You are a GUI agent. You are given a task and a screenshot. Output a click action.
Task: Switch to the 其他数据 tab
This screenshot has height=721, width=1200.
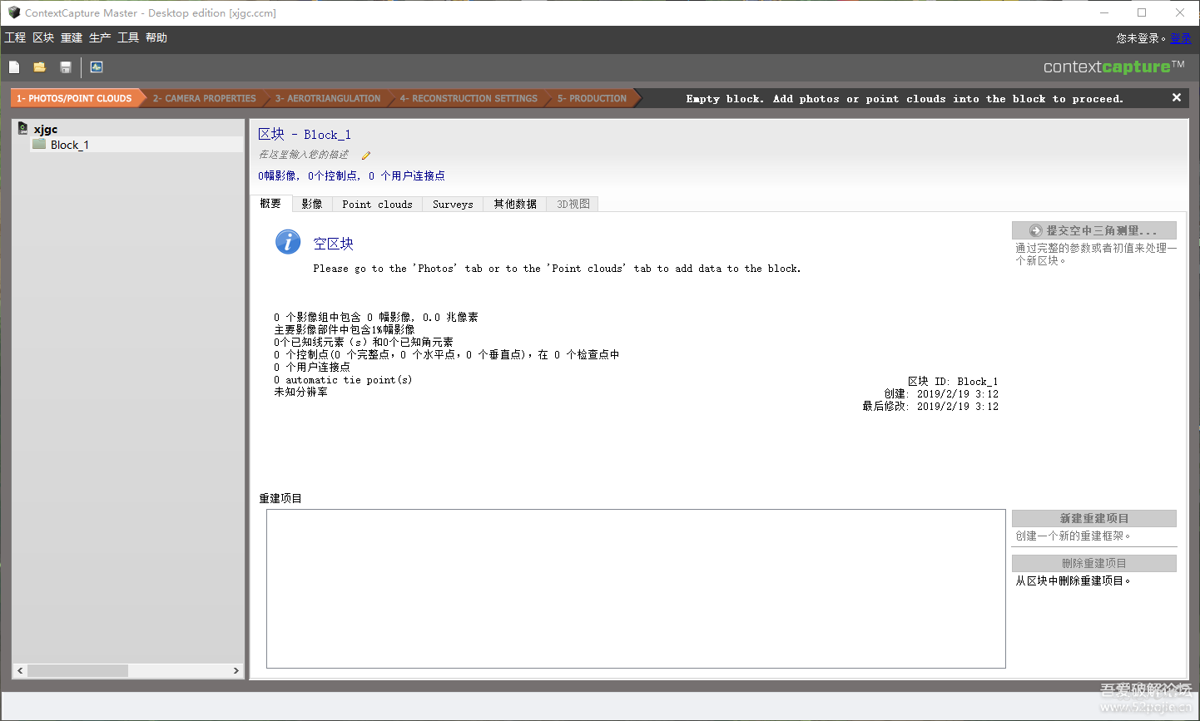pyautogui.click(x=515, y=204)
